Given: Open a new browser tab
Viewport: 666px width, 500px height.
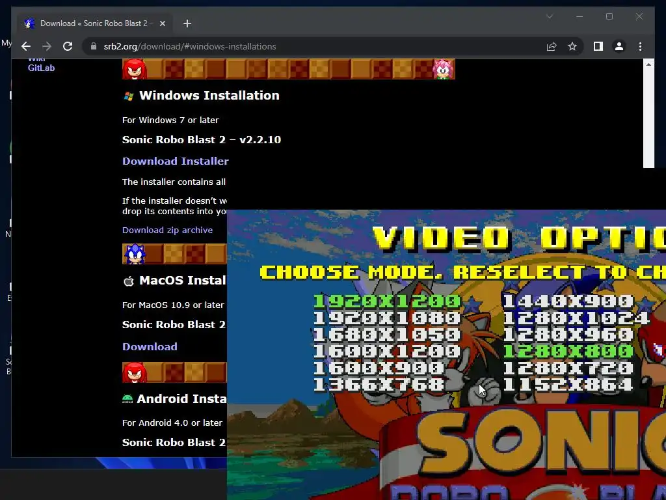Looking at the screenshot, I should [187, 23].
